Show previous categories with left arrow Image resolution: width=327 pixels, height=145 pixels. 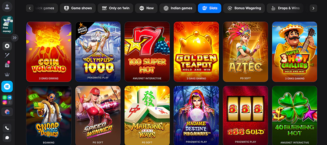[x=30, y=8]
